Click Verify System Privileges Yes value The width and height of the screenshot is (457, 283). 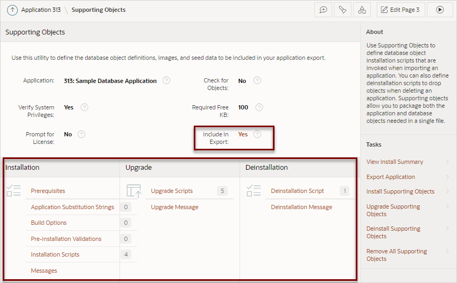pos(68,107)
